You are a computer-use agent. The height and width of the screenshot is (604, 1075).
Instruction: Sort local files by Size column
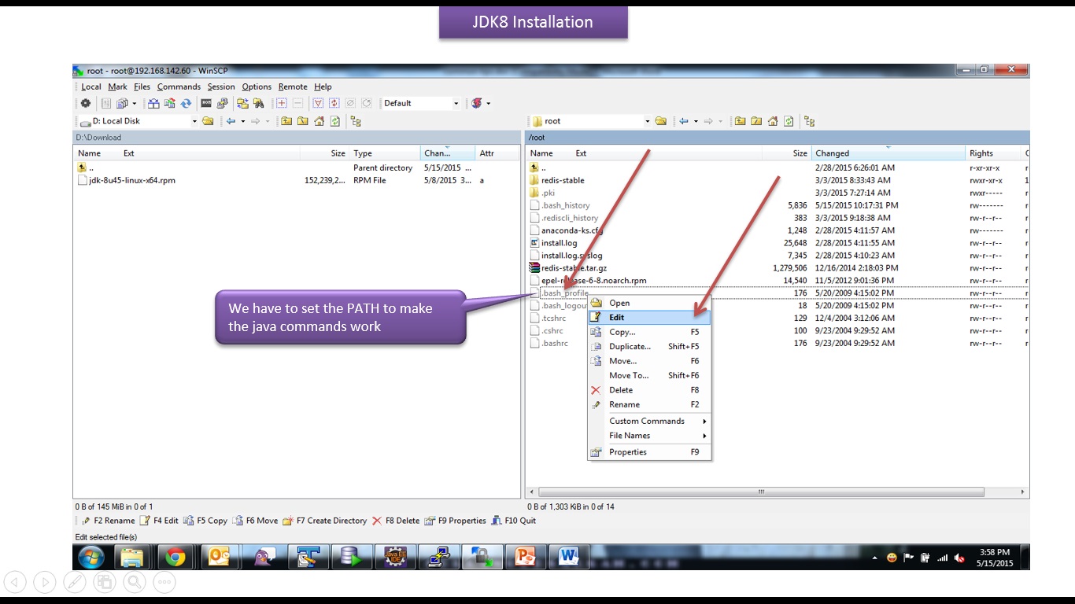tap(324, 153)
